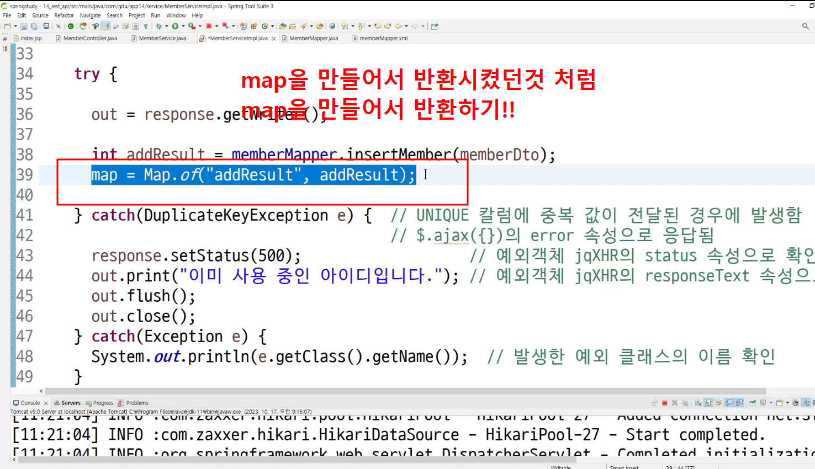Click the Save toolbar icon
The height and width of the screenshot is (469, 815).
[x=24, y=26]
